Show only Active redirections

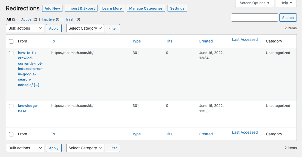tap(26, 19)
